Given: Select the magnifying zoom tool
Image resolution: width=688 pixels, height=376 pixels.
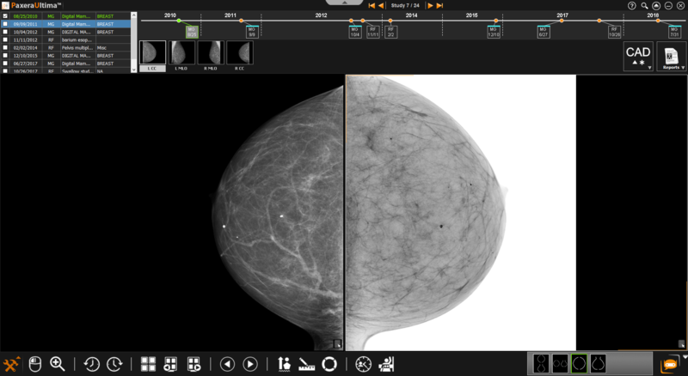Looking at the screenshot, I should coord(58,364).
